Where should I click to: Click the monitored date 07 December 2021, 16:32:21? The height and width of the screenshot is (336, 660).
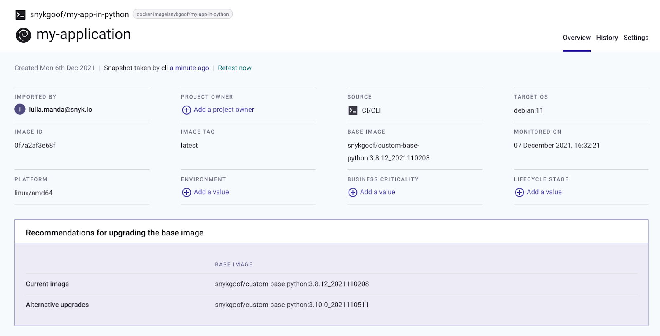(x=557, y=145)
